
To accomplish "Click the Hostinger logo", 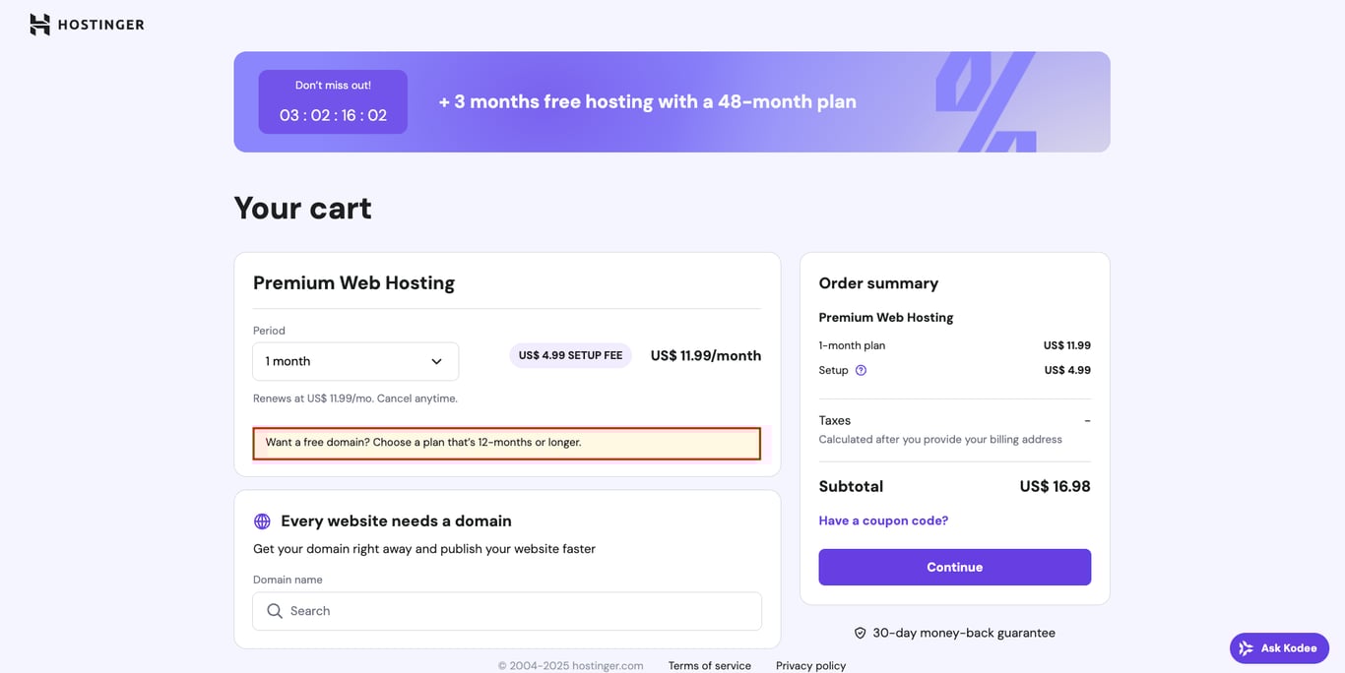I will tap(87, 24).
